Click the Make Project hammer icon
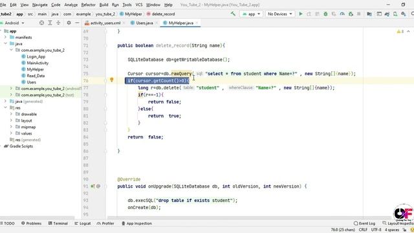 [233, 14]
